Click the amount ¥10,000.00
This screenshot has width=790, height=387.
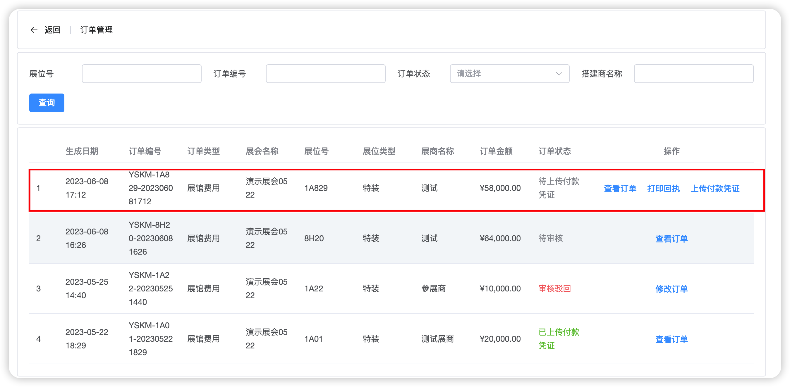(x=500, y=288)
